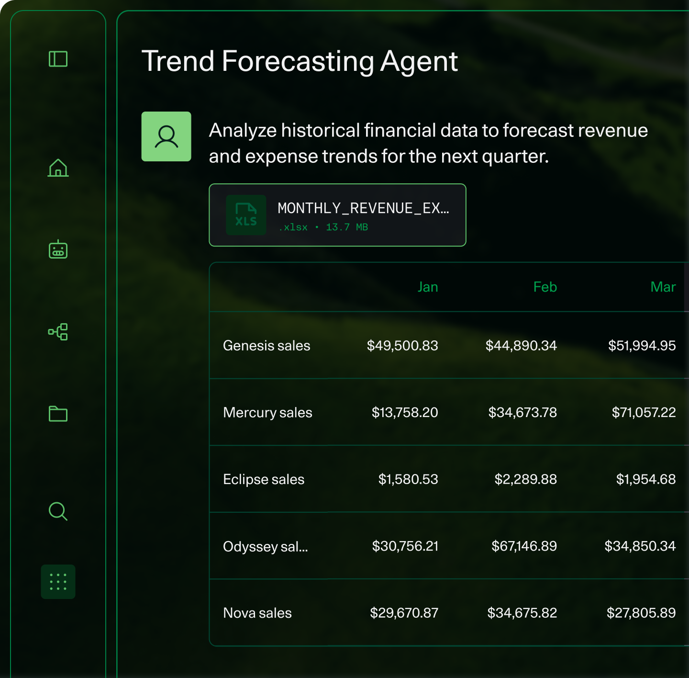Click the Feb column header
This screenshot has height=678, width=689.
545,287
